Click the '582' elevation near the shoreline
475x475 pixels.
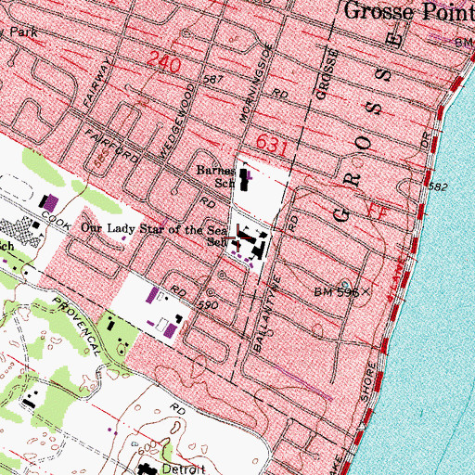pos(438,187)
